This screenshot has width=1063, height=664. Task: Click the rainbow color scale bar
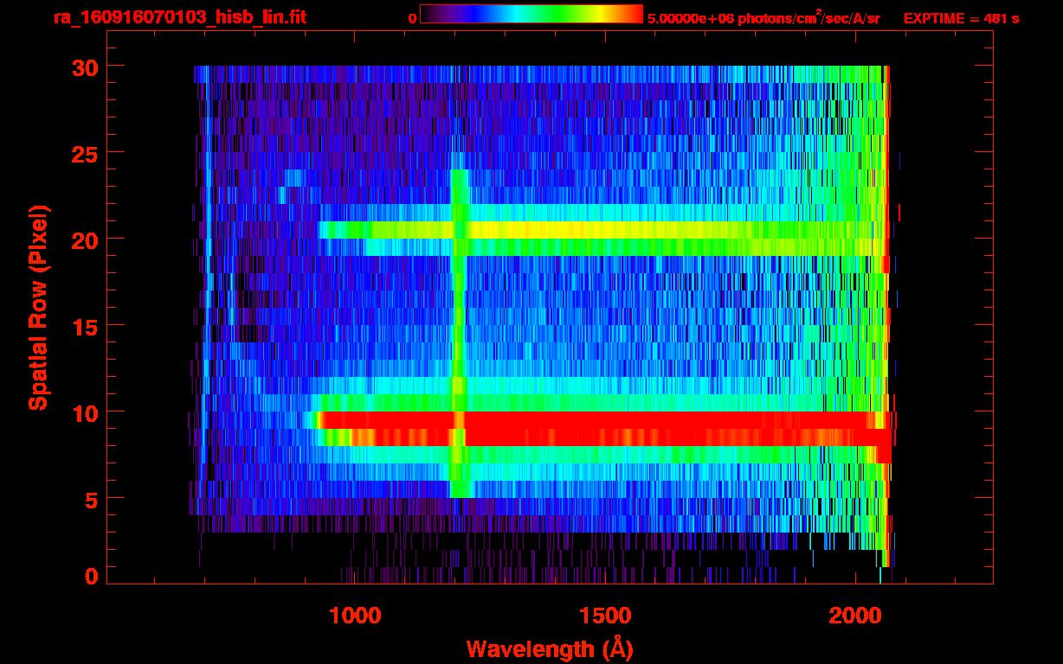click(x=531, y=14)
